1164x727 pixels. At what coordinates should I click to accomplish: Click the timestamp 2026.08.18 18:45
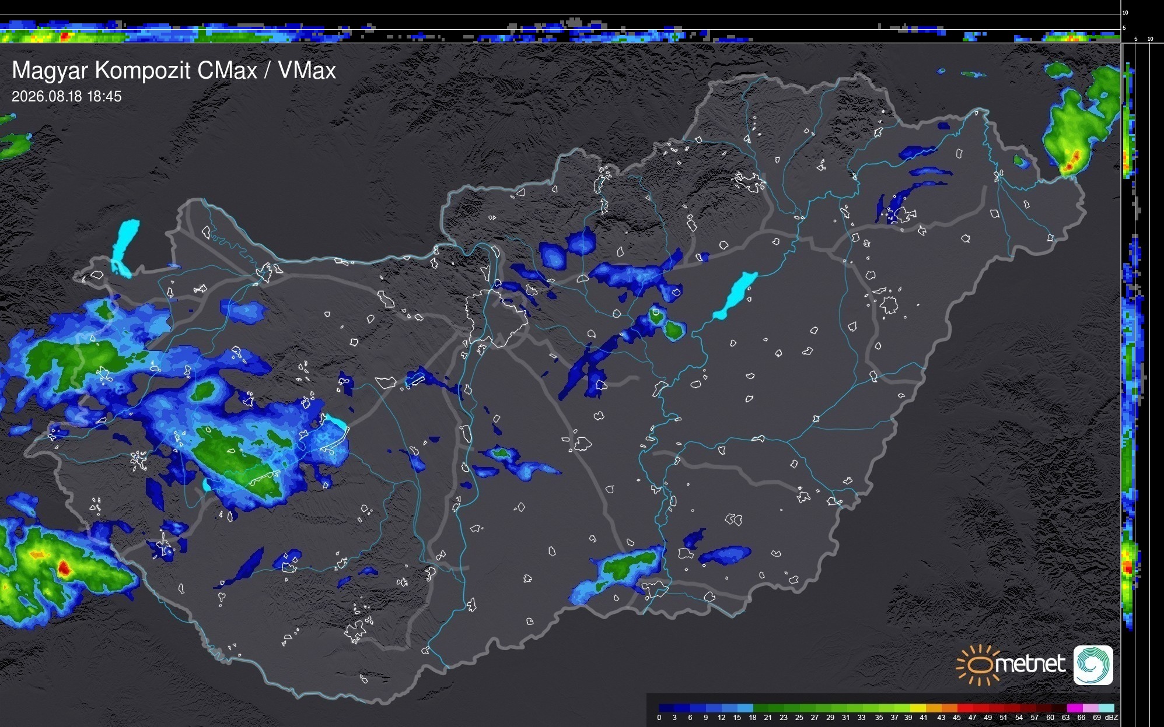pyautogui.click(x=67, y=96)
